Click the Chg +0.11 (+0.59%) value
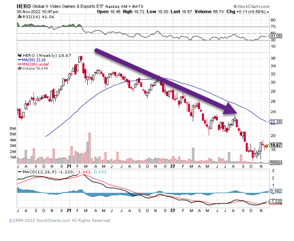 click(x=246, y=12)
